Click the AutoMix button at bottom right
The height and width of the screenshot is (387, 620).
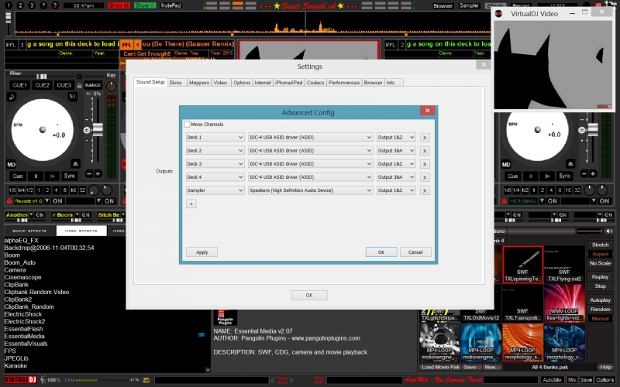pyautogui.click(x=552, y=380)
